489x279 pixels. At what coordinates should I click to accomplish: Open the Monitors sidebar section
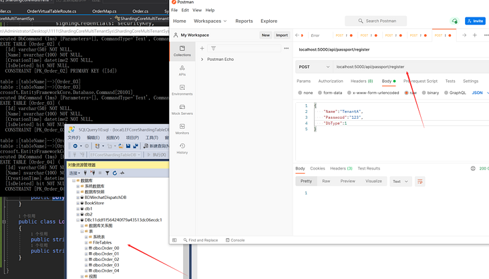[x=182, y=128]
